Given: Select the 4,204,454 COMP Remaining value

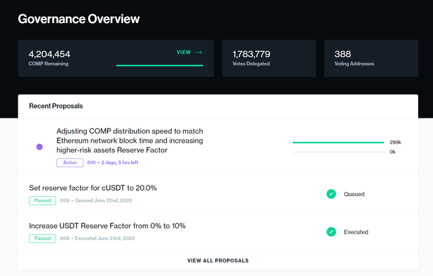Looking at the screenshot, I should [49, 54].
